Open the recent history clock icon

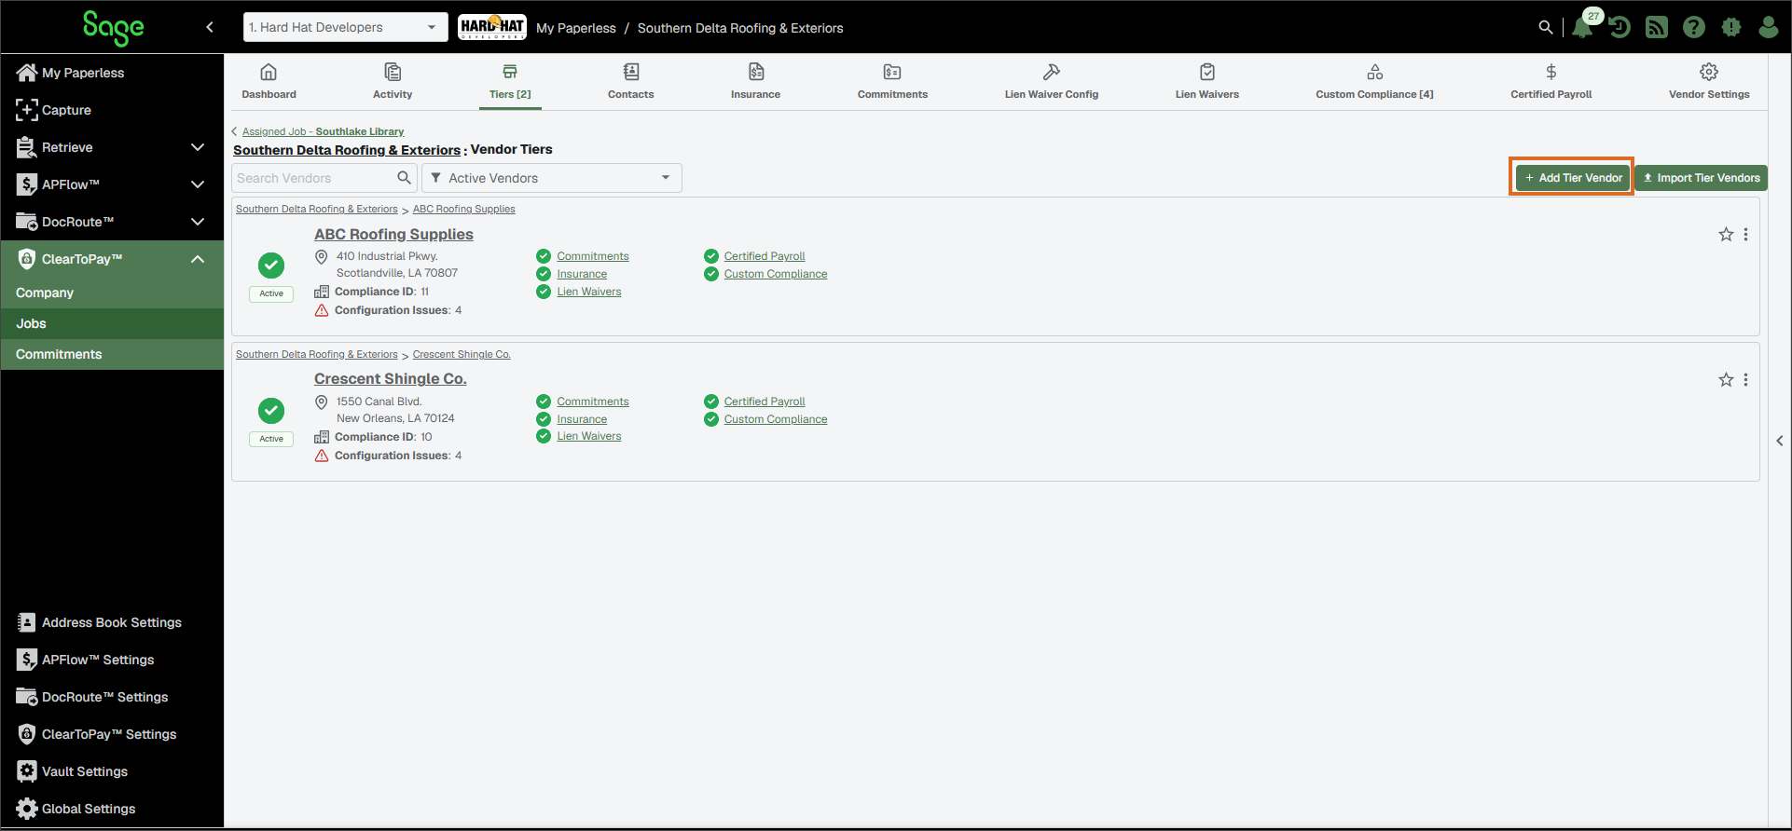pos(1620,27)
